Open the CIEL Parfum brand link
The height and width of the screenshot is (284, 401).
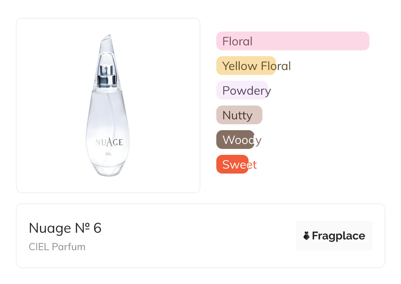[57, 247]
